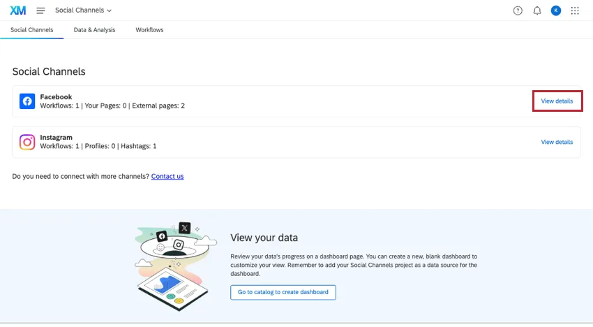View details for Instagram channel
593x327 pixels.
pos(557,142)
